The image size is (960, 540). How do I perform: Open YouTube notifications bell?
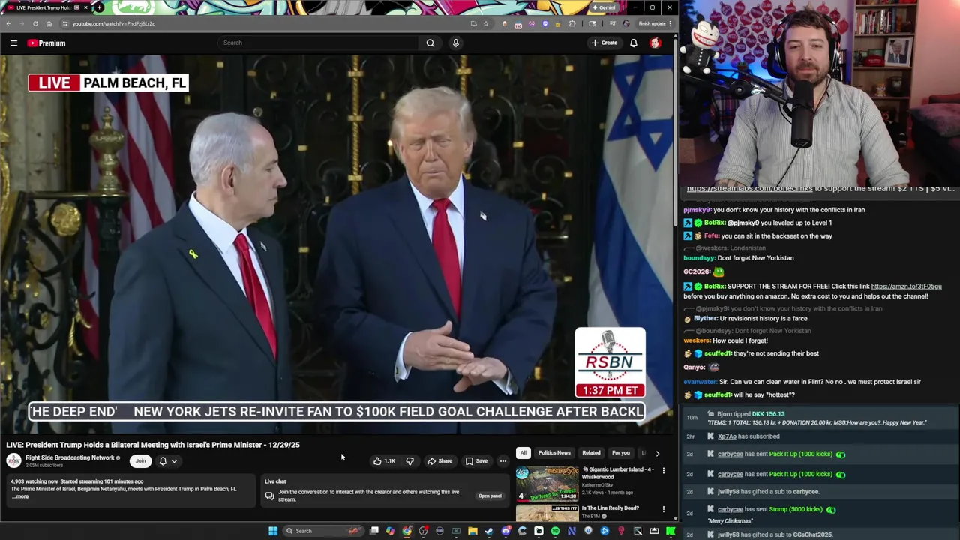[634, 43]
